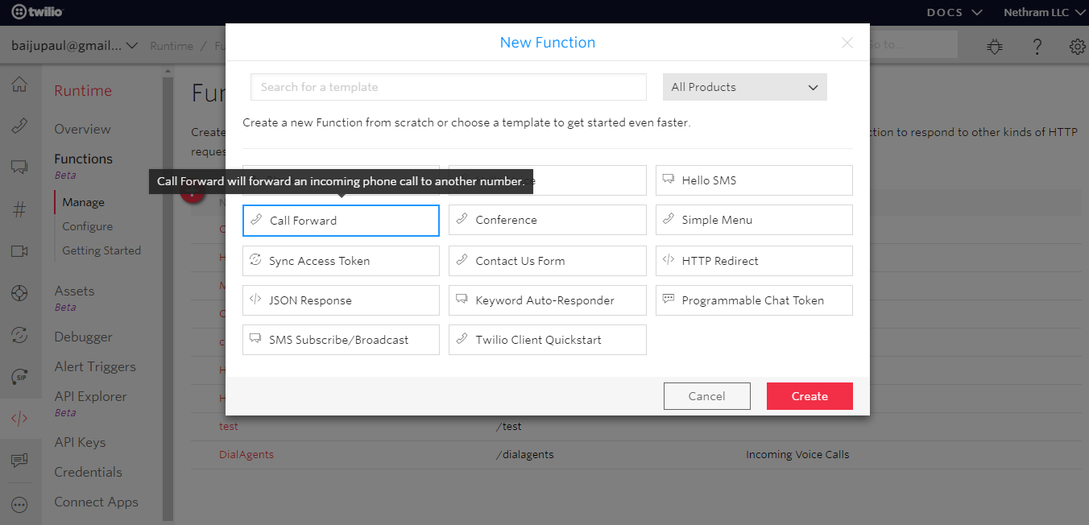Close the New Function dialog
This screenshot has width=1089, height=525.
[847, 43]
